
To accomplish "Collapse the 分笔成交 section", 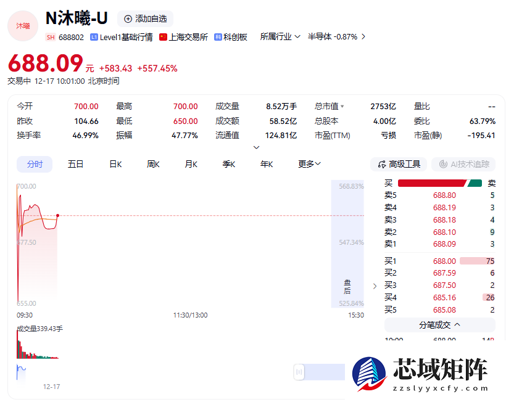I will [439, 325].
